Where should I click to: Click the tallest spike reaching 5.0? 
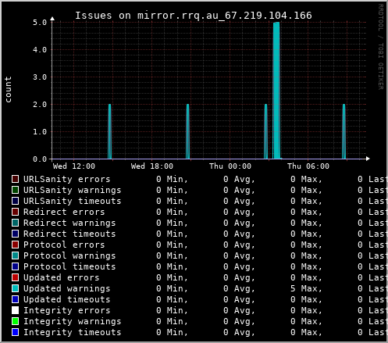tap(276, 91)
